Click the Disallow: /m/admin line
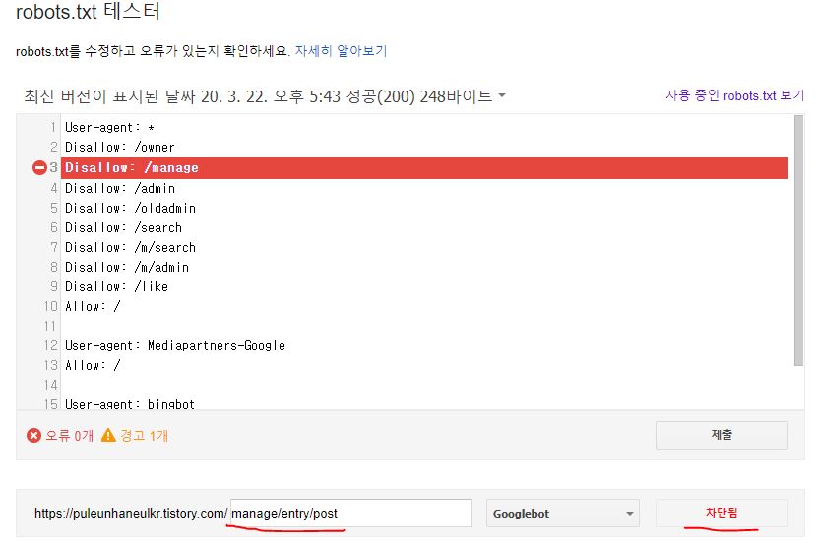This screenshot has height=548, width=816. [126, 268]
